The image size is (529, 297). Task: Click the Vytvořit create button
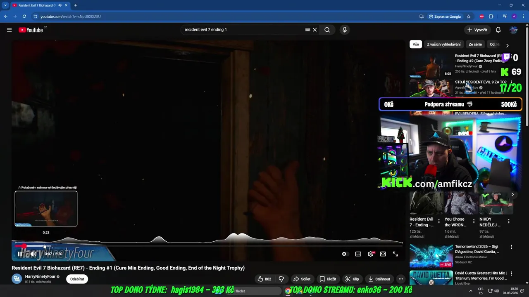click(477, 30)
